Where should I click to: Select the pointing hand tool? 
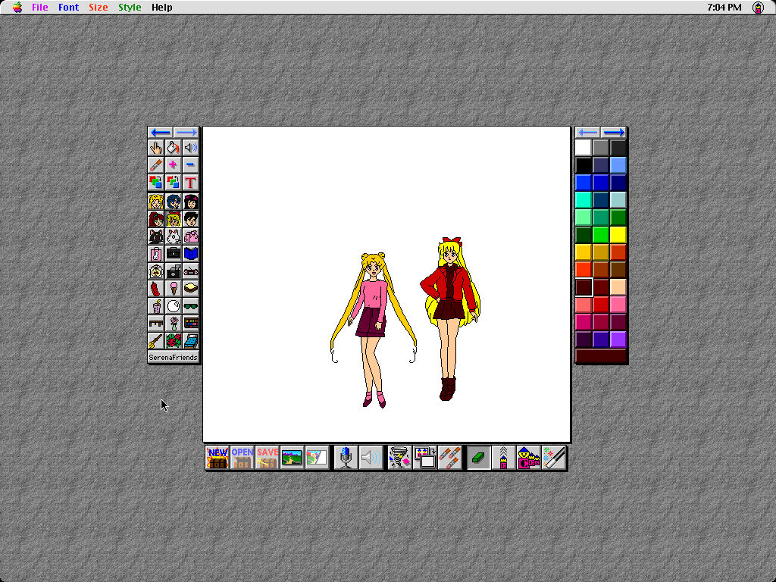click(x=156, y=148)
